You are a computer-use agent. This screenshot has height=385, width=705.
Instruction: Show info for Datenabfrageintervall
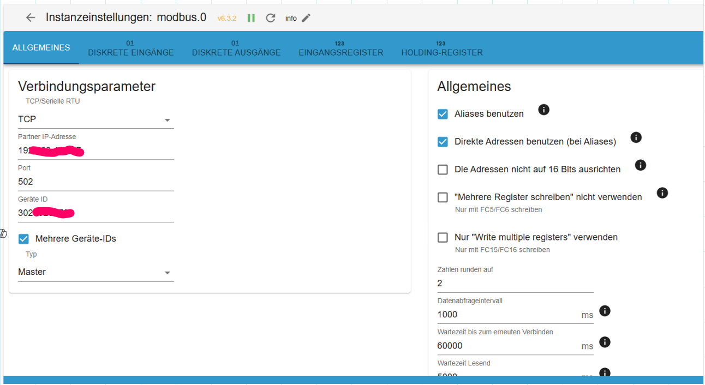click(x=605, y=311)
